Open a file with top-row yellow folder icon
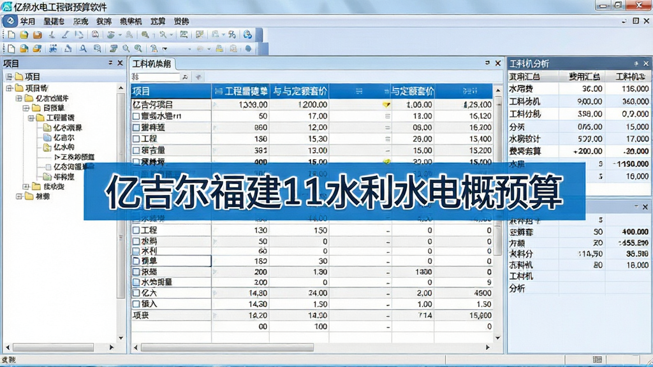The height and width of the screenshot is (367, 653). (24, 34)
